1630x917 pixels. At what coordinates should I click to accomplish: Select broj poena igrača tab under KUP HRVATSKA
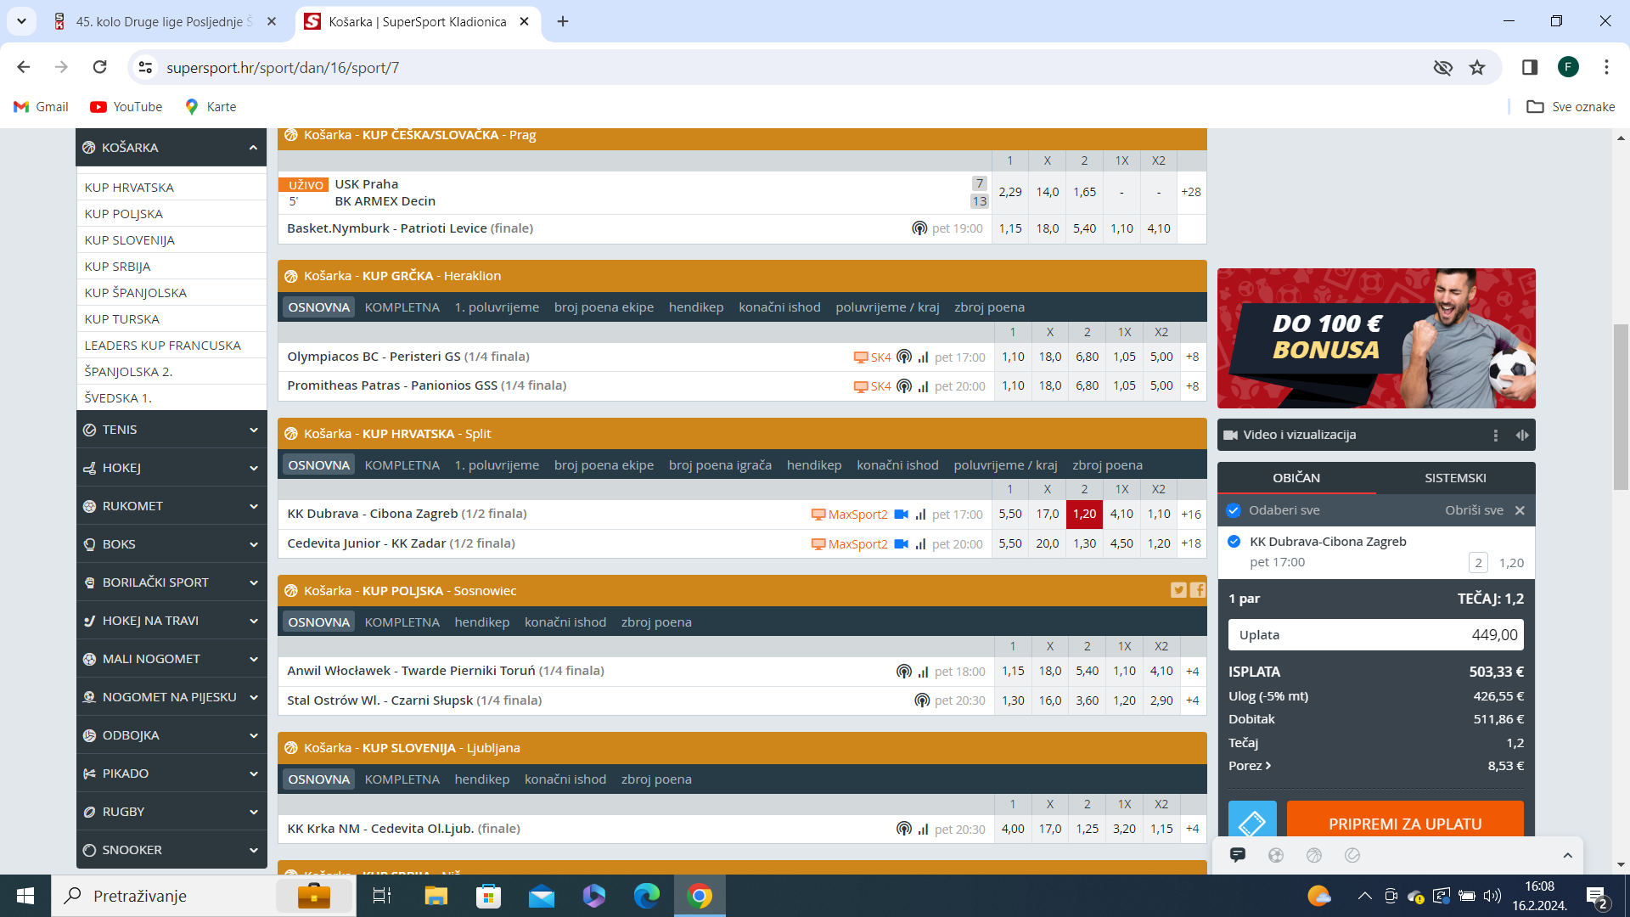point(720,465)
